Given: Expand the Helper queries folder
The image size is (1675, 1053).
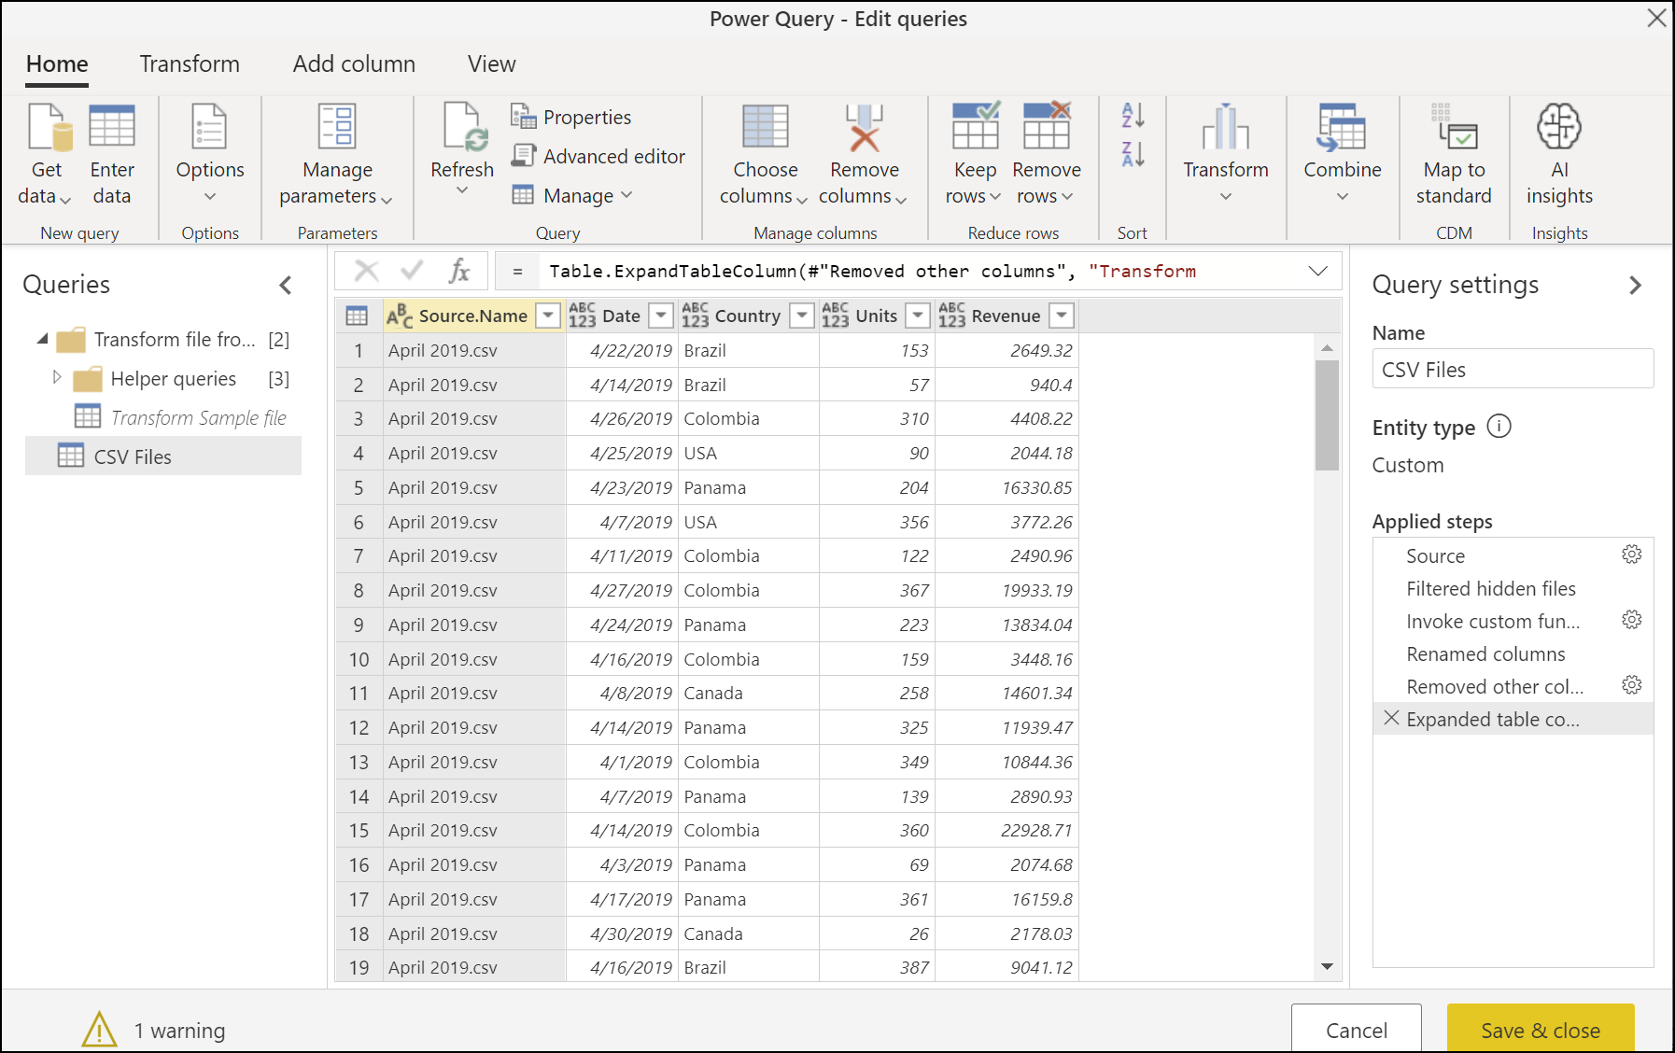Looking at the screenshot, I should click(x=56, y=377).
